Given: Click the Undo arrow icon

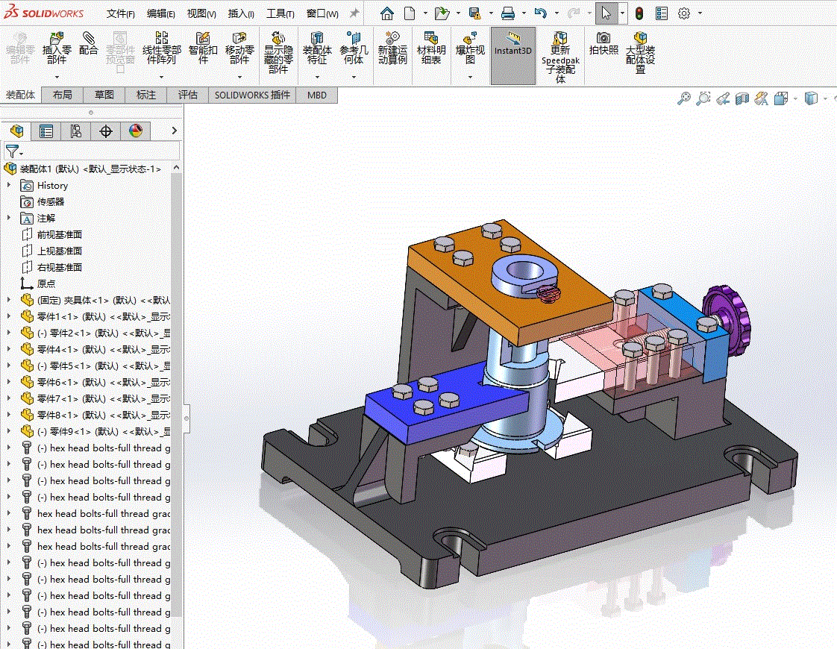Looking at the screenshot, I should pyautogui.click(x=541, y=13).
